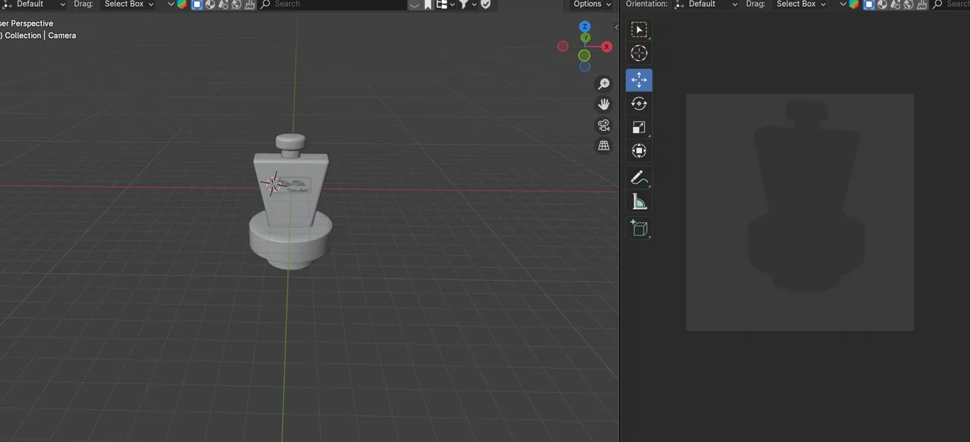Click the shield icon in left header

click(486, 4)
